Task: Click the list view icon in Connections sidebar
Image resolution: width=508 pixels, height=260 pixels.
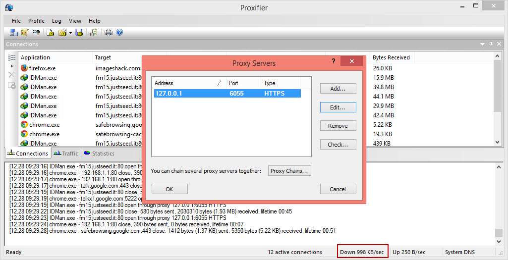Action: pos(11,57)
